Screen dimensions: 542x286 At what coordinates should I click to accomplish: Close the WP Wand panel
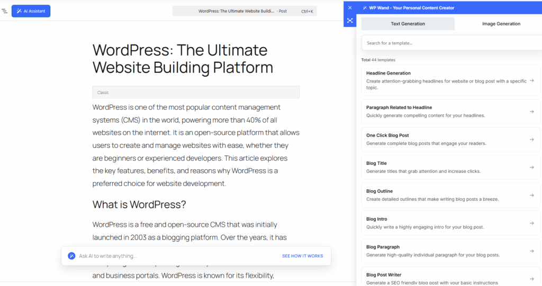click(x=350, y=7)
